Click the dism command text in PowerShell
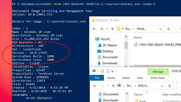Viewport: 181px width, 102px height. point(57,4)
